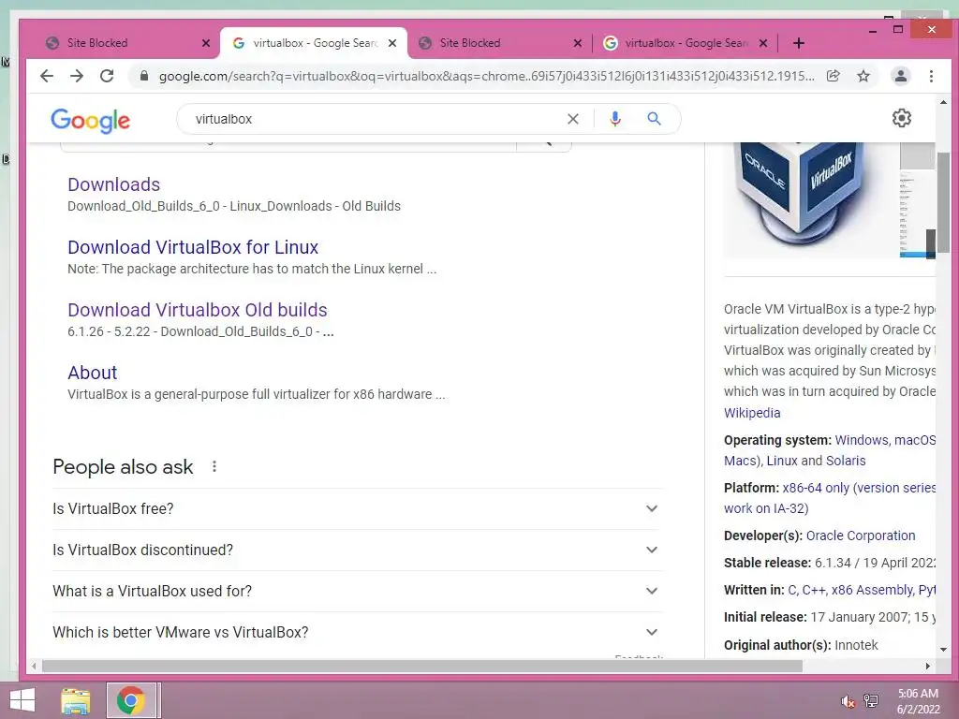This screenshot has height=719, width=959.
Task: Close the last virtualbox Google Search tab
Action: click(x=763, y=43)
